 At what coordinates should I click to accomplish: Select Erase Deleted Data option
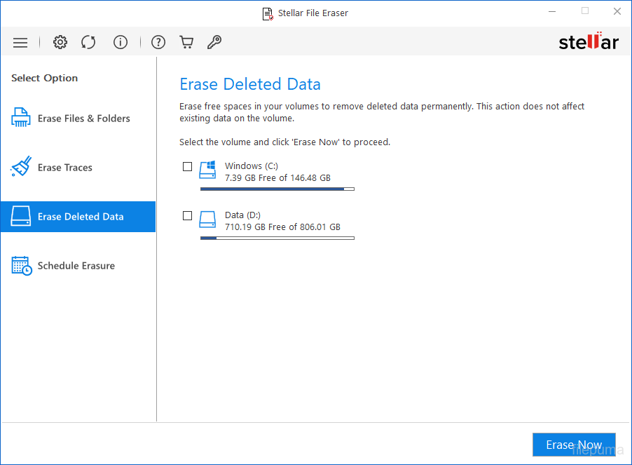click(x=80, y=217)
